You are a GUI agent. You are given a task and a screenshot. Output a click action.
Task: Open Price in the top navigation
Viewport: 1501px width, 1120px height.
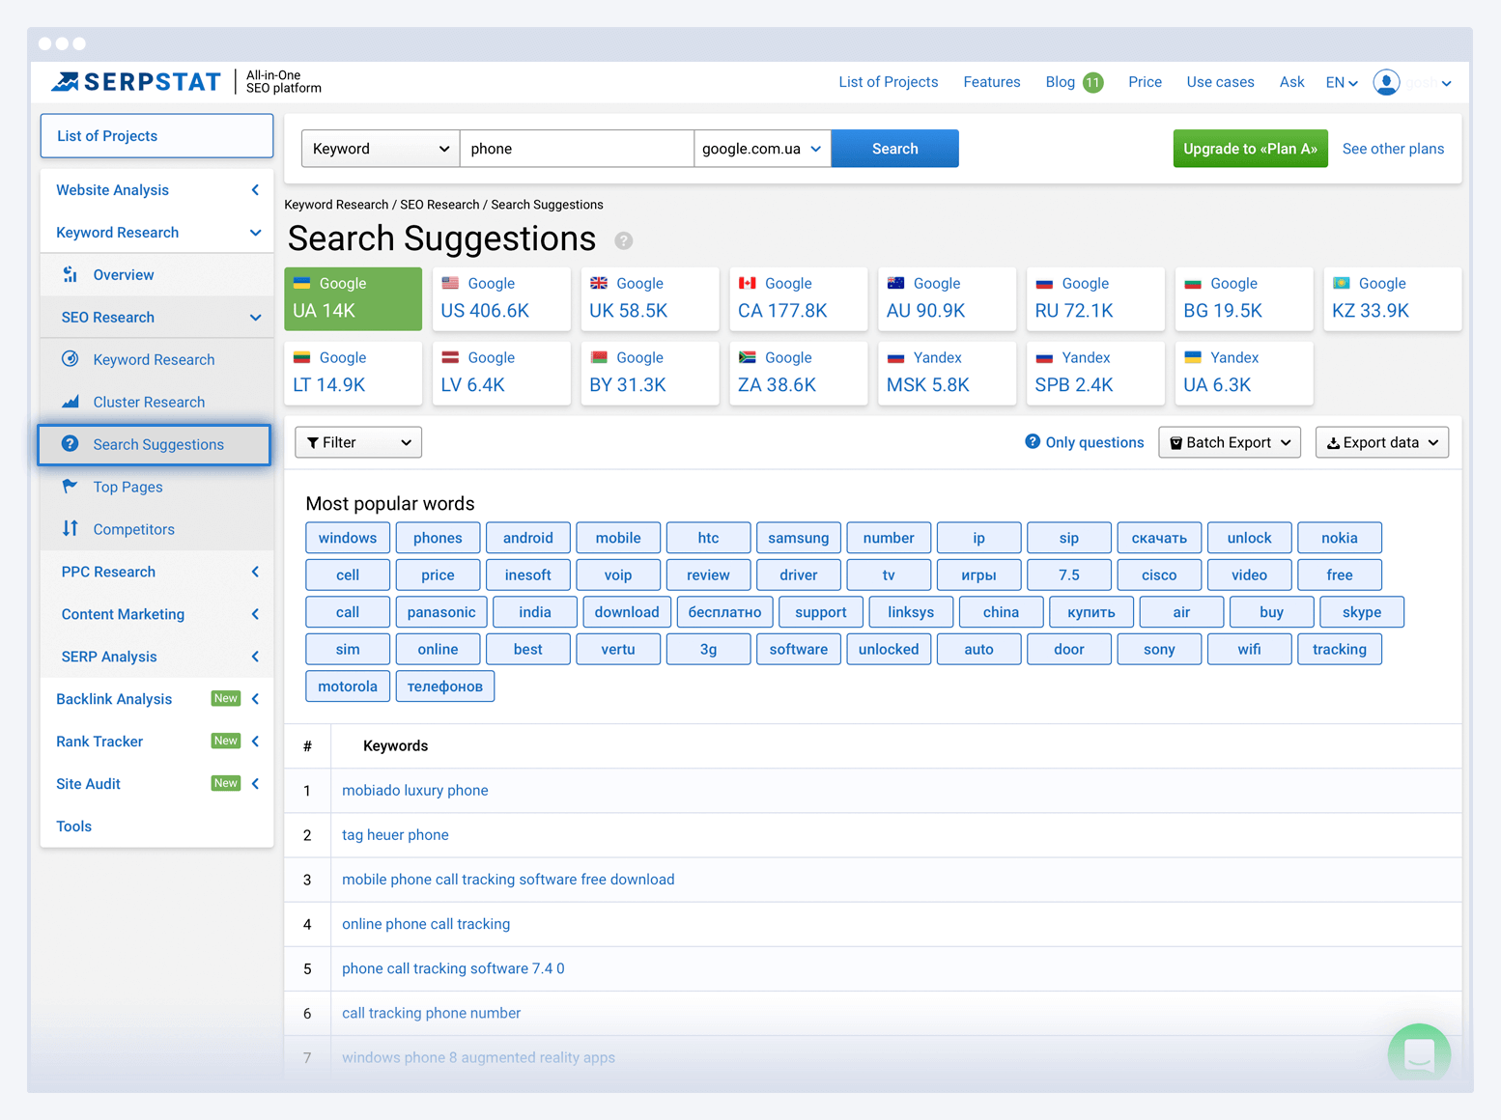tap(1145, 82)
